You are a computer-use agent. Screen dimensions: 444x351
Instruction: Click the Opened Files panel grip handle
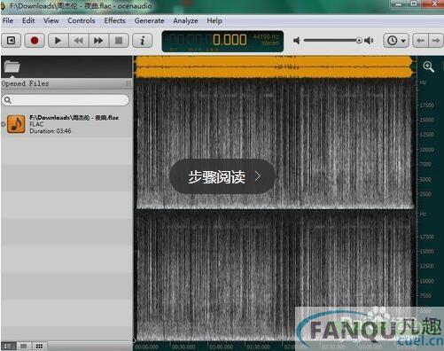[129, 83]
